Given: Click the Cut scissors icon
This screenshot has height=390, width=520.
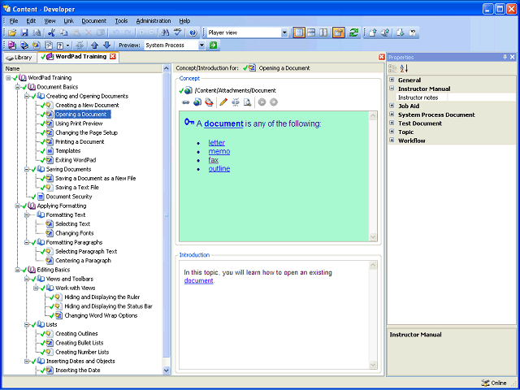Looking at the screenshot, I should coord(51,32).
